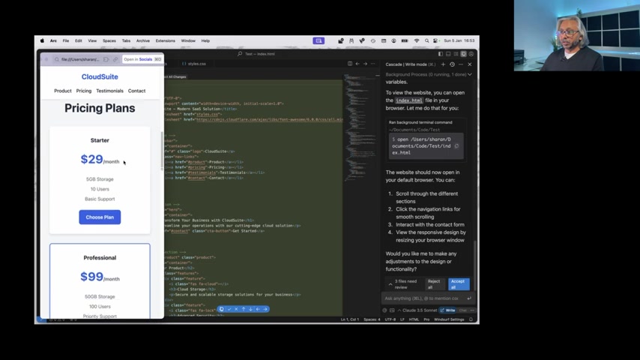Click the date and time display
640x360 pixels.
coord(459,40)
